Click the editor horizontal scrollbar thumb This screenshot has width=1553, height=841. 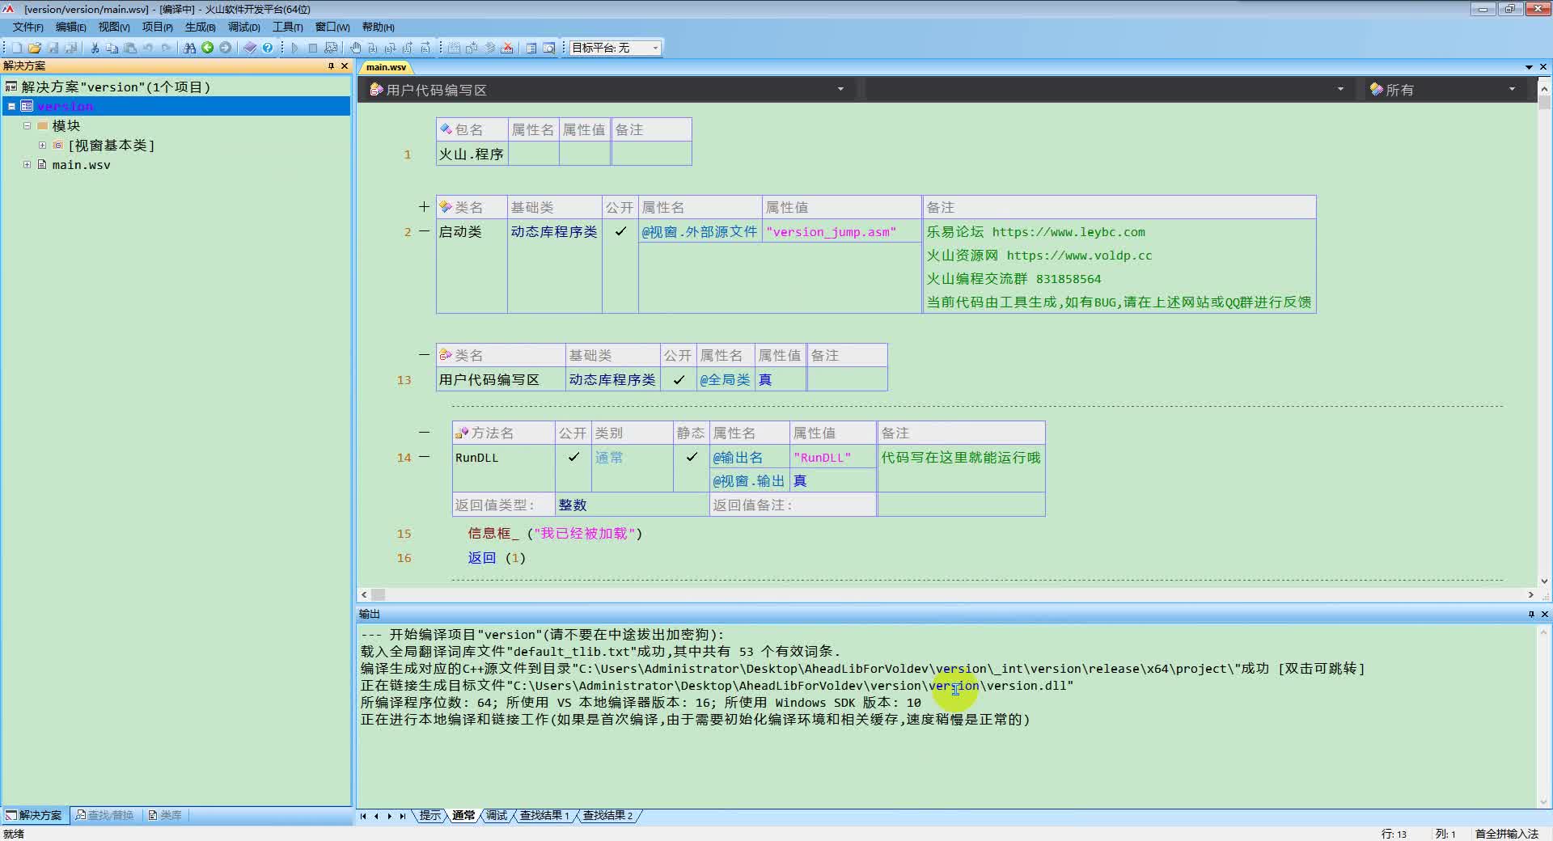[379, 594]
